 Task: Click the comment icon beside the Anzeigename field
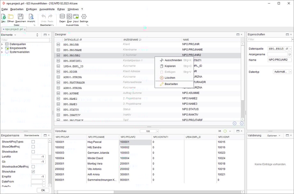(x=290, y=54)
